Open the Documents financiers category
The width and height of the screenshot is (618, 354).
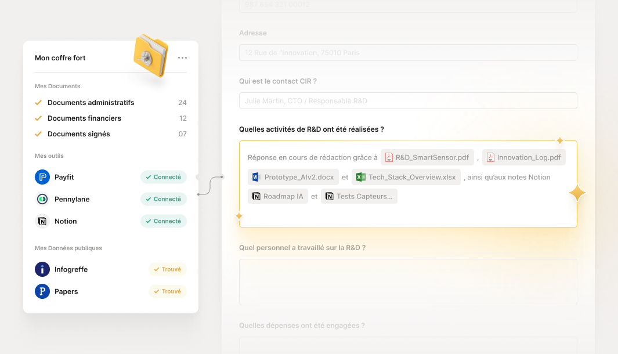tap(111, 118)
